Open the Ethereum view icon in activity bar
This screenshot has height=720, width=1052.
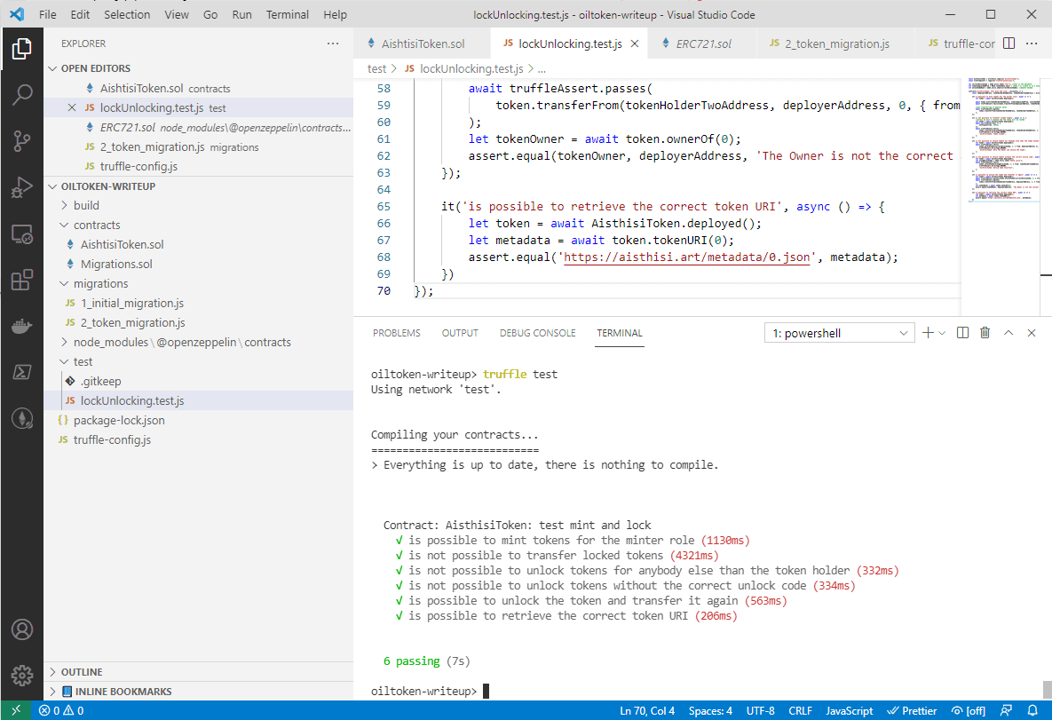click(22, 418)
